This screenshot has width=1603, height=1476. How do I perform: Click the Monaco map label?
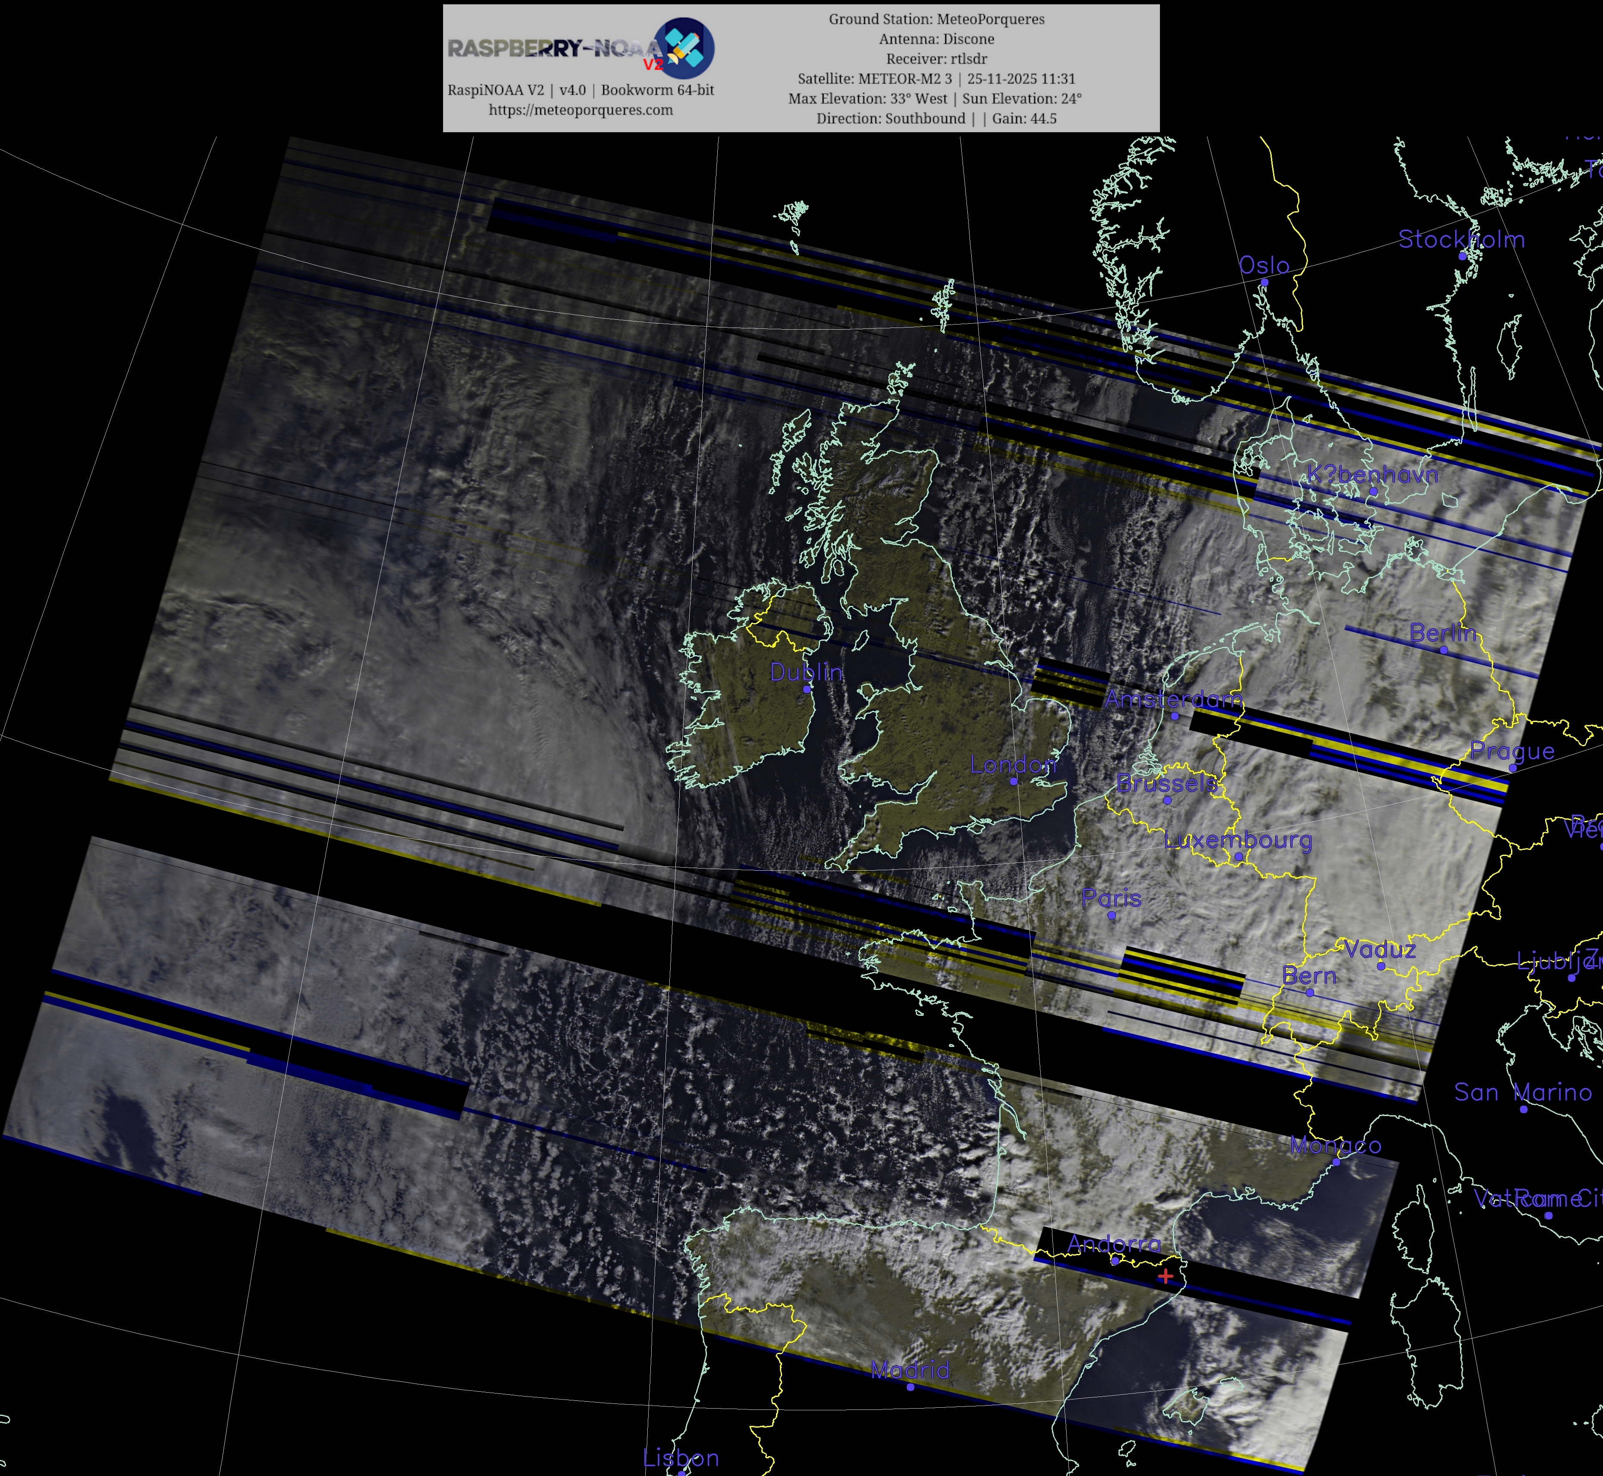[x=1335, y=1145]
